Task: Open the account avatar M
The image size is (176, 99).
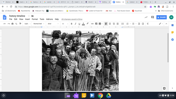Action: [171, 17]
